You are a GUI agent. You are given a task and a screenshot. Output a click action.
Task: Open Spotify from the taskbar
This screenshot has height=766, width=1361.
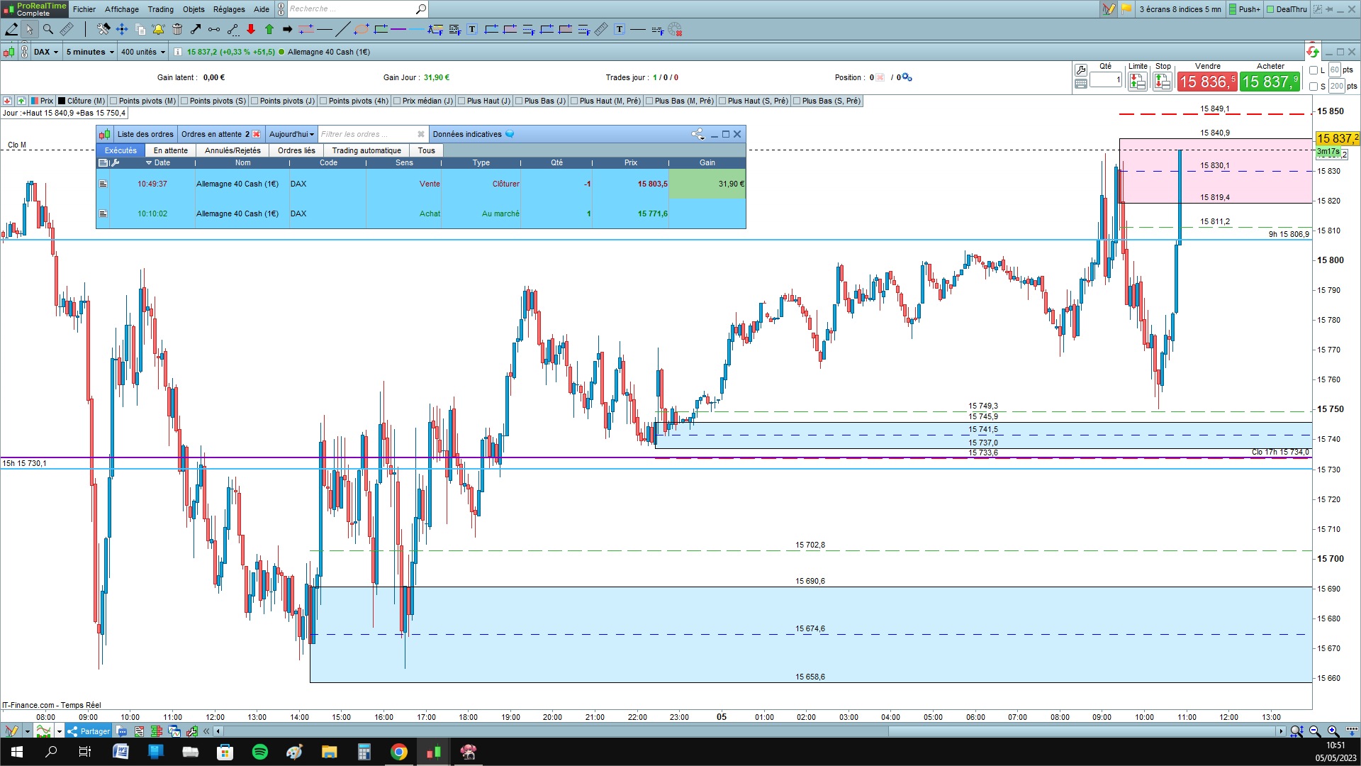click(x=260, y=752)
